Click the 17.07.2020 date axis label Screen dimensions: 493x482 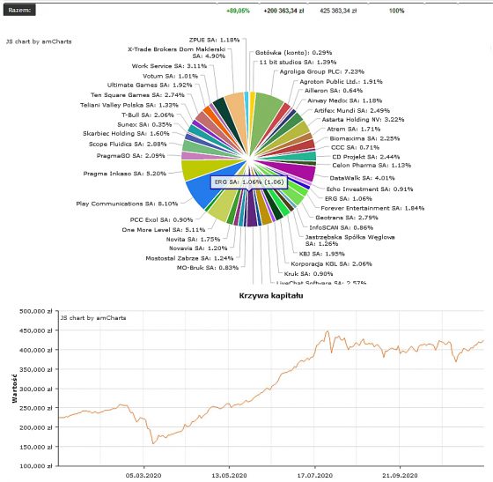315,476
